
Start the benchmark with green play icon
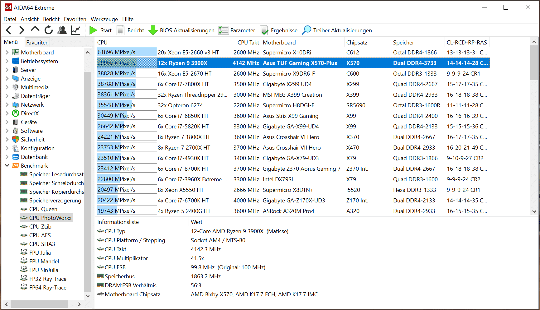(x=93, y=30)
